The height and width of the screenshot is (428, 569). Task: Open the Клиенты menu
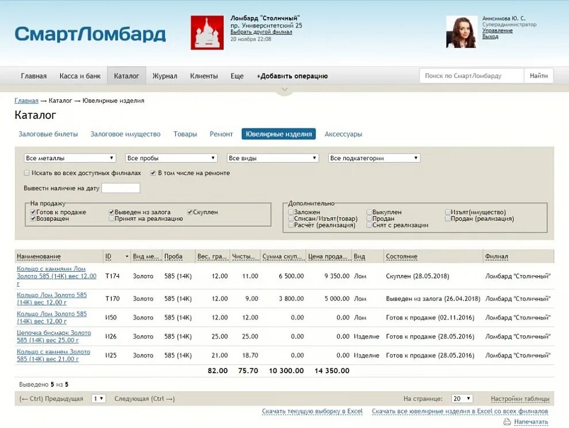204,75
